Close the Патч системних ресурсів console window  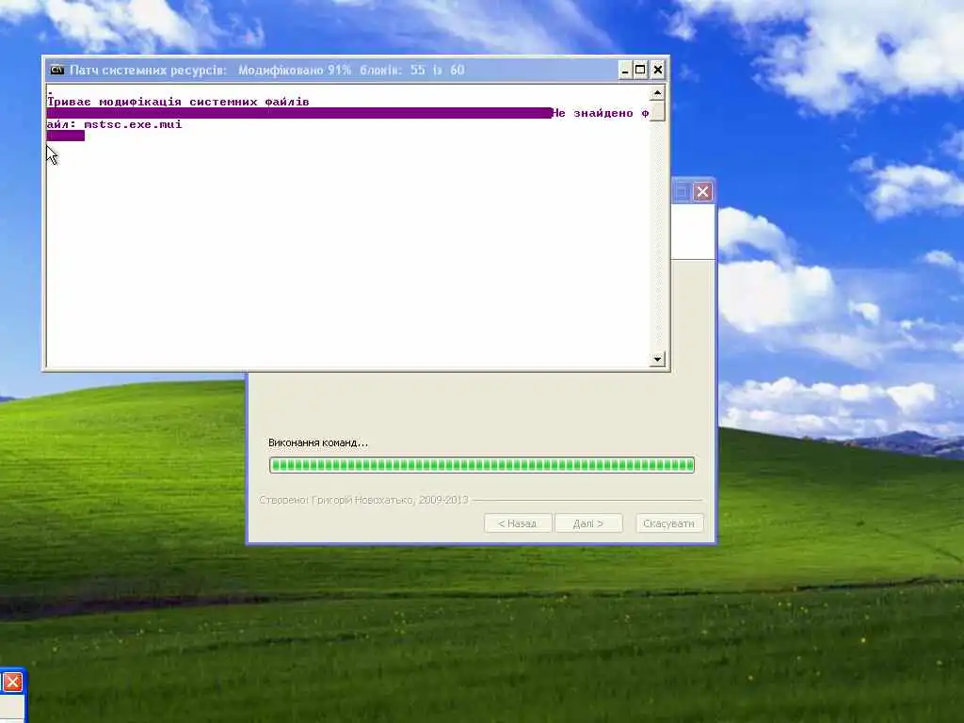(x=657, y=70)
